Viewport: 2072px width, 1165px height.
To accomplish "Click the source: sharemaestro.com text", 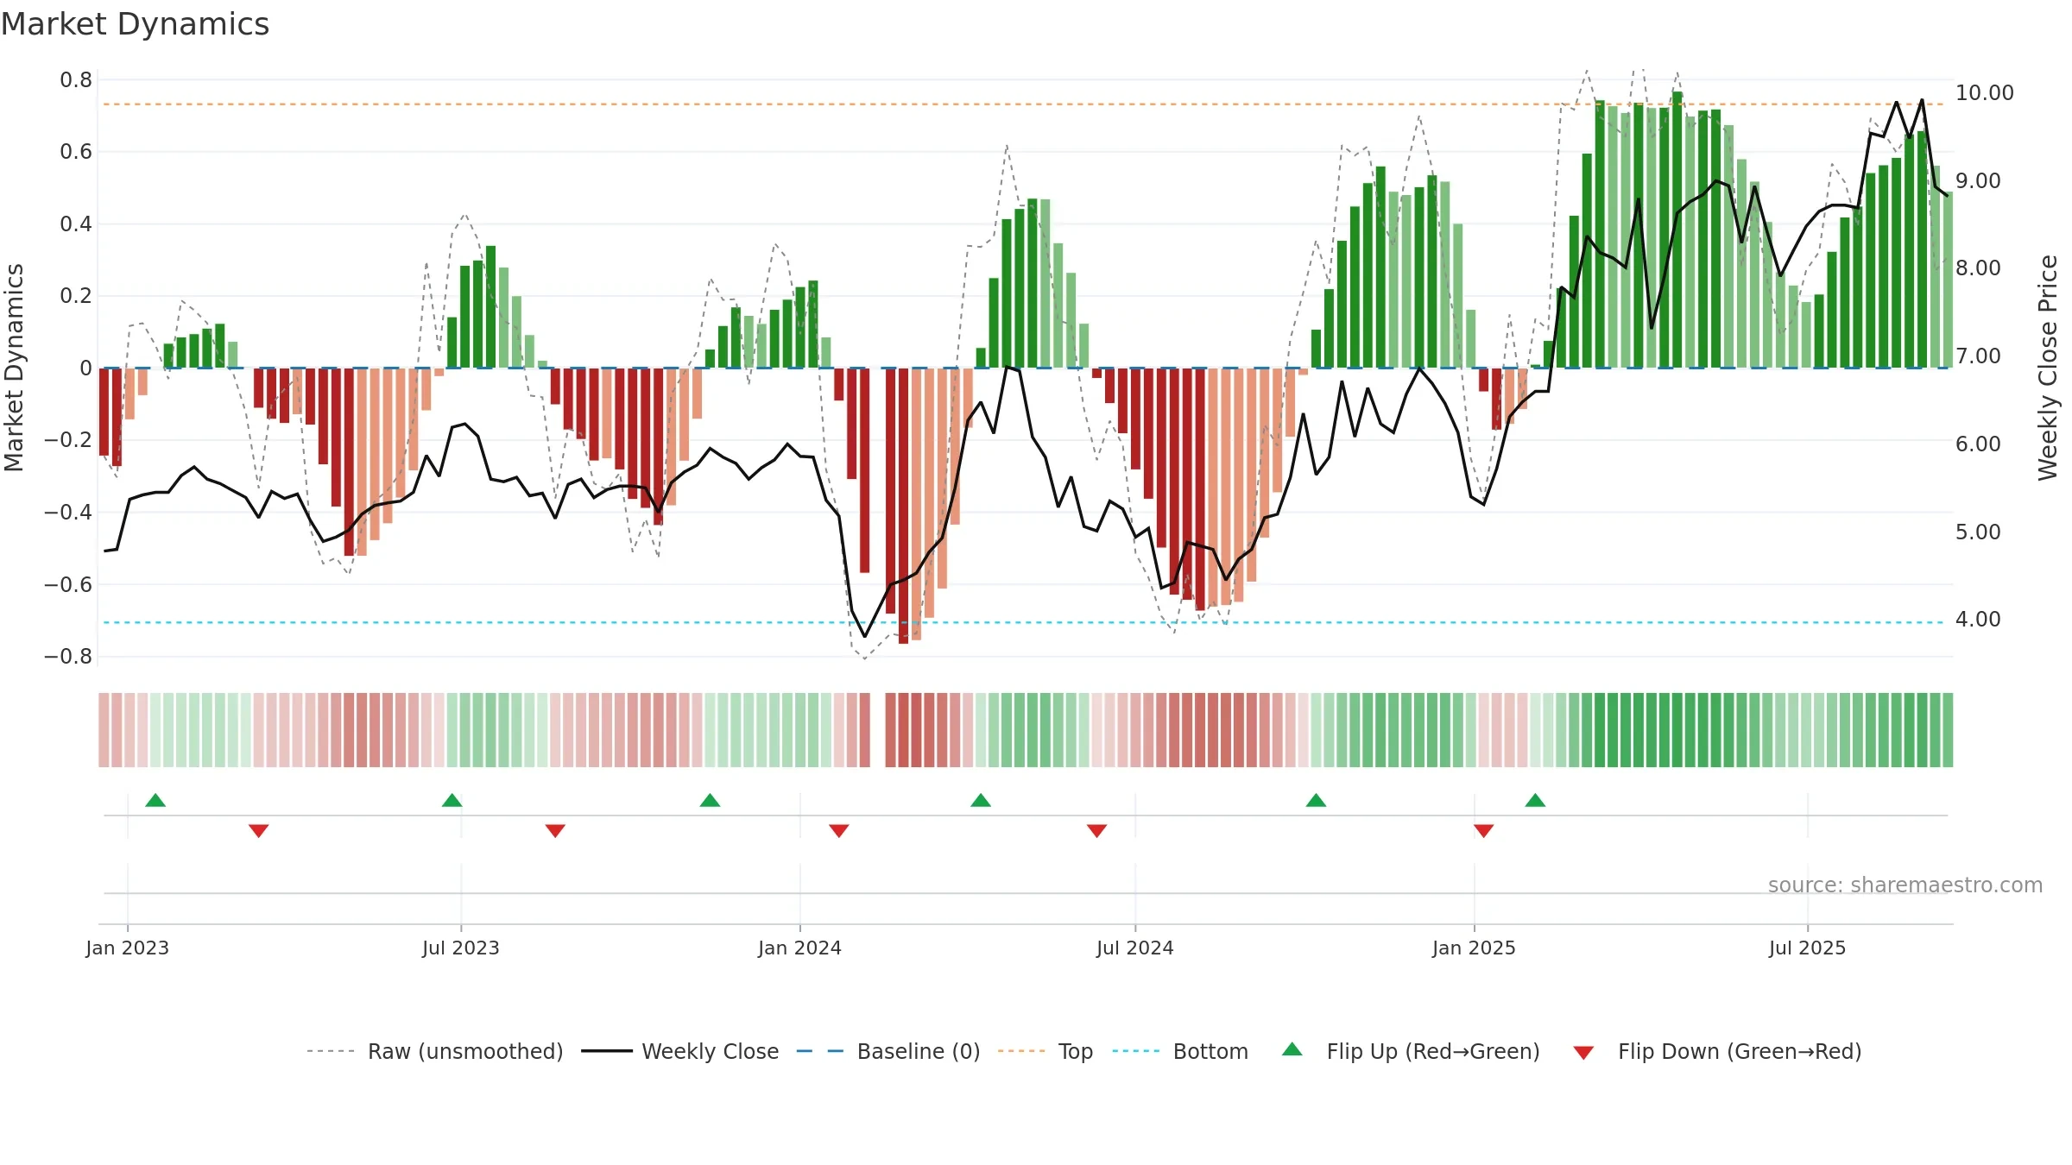I will (1905, 885).
